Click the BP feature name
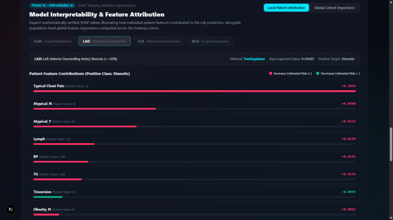Image resolution: width=393 pixels, height=220 pixels. pos(36,156)
